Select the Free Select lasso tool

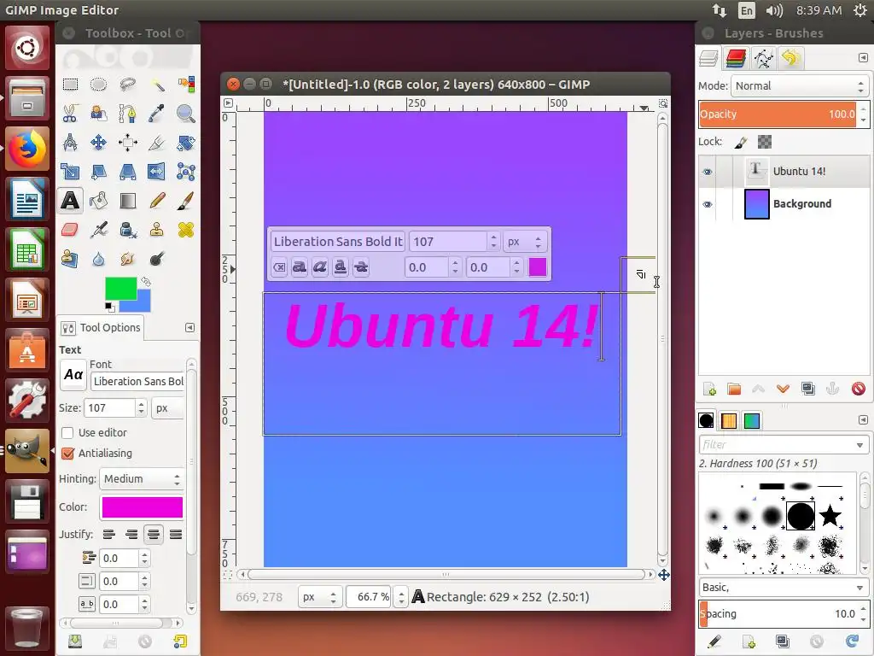(x=128, y=85)
